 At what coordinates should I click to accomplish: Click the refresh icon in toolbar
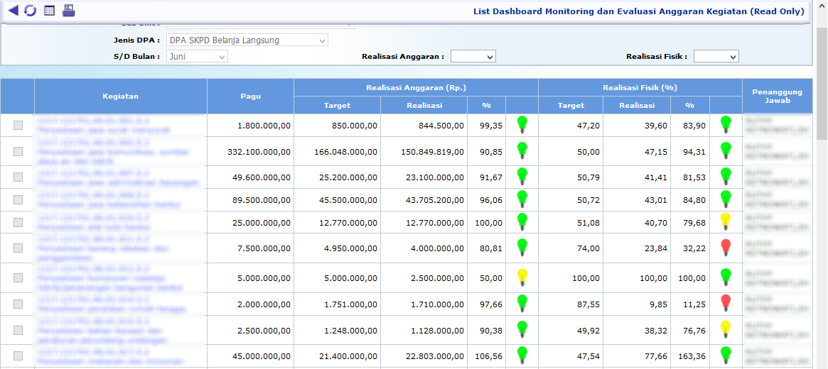tap(30, 11)
